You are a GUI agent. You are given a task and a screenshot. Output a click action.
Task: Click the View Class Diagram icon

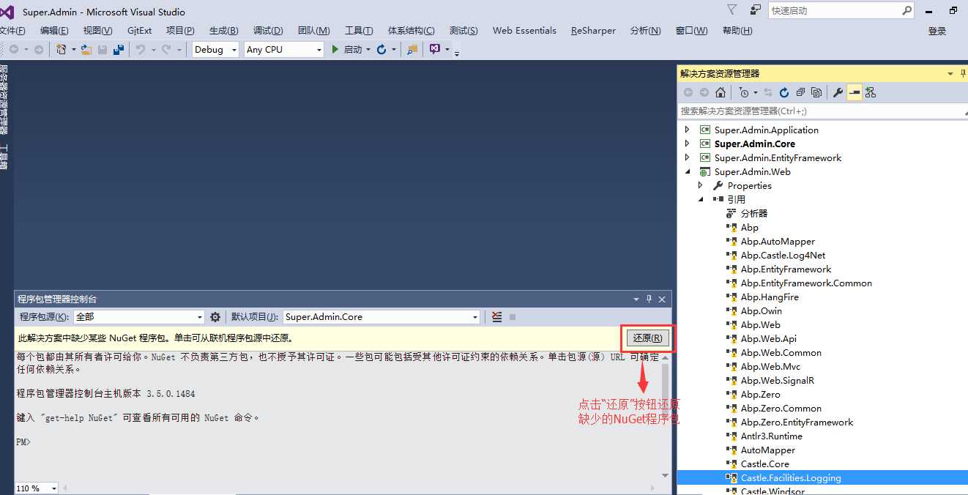coord(871,92)
